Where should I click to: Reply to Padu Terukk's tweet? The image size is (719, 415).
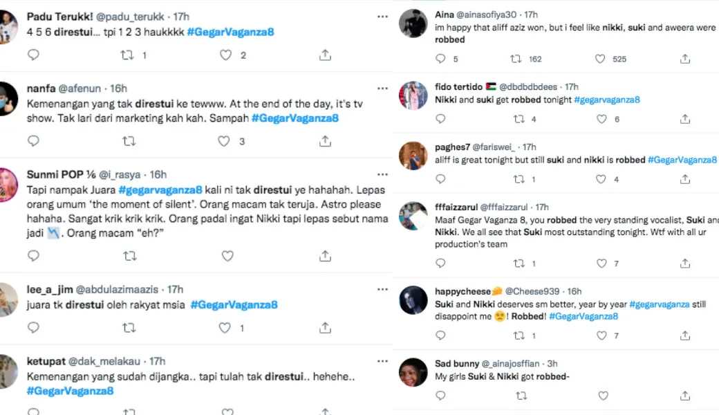pyautogui.click(x=33, y=55)
